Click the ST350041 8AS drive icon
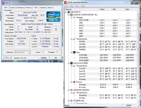Image resolution: width=141 pixels, height=108 pixels. pos(72,101)
